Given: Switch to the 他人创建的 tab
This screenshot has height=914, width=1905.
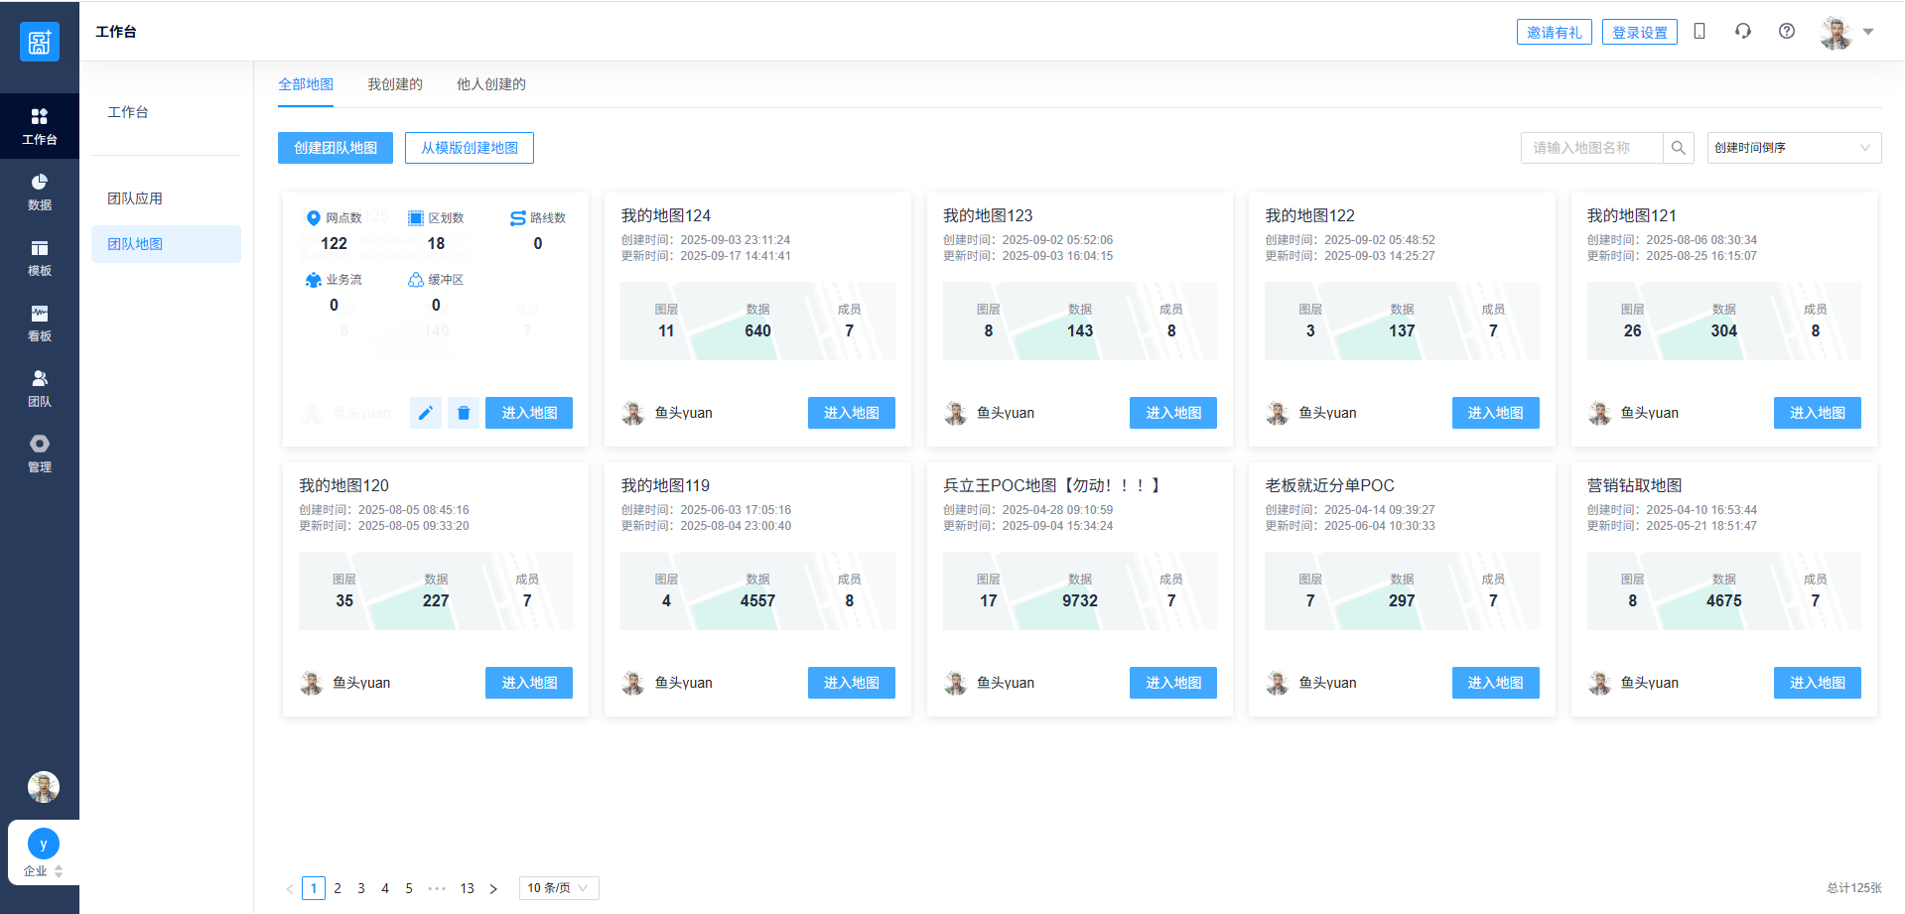Looking at the screenshot, I should tap(490, 84).
